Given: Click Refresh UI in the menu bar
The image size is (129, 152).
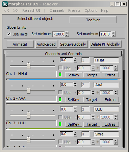Looking at the screenshot, I should [31, 10].
